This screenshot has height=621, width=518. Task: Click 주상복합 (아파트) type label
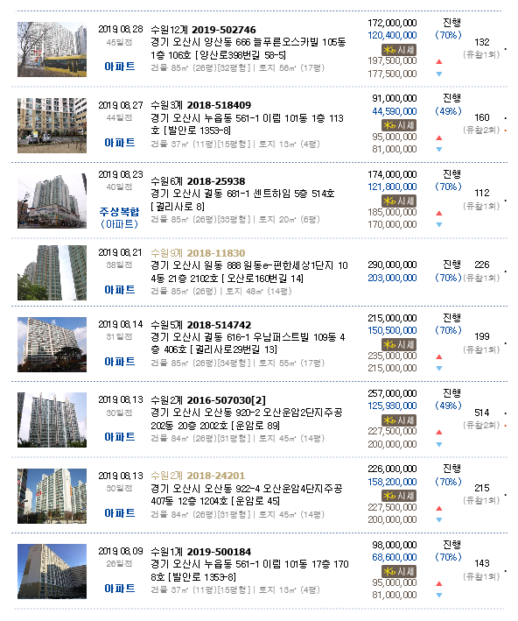click(120, 218)
